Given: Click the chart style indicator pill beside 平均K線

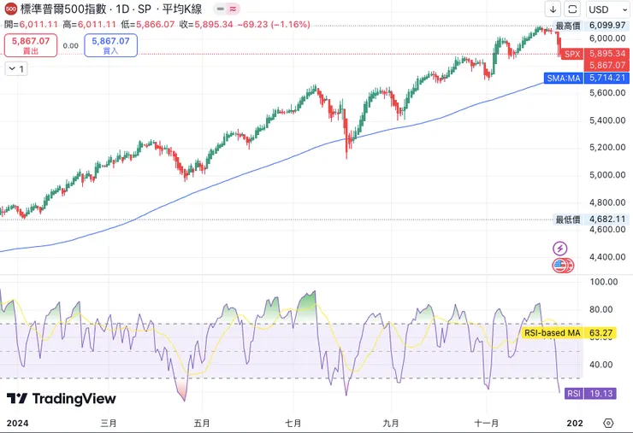Looking at the screenshot, I should point(227,9).
